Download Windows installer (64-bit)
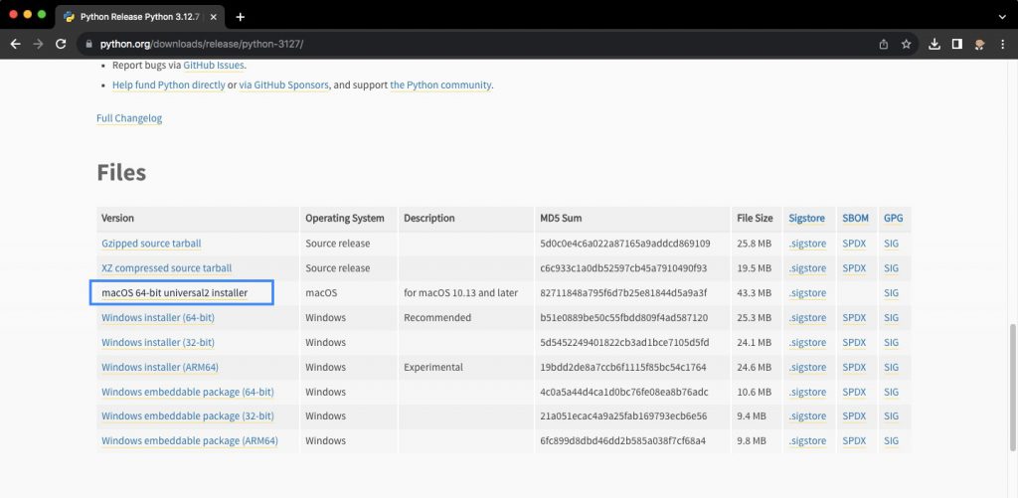The height and width of the screenshot is (498, 1018). [157, 318]
